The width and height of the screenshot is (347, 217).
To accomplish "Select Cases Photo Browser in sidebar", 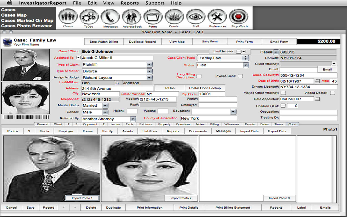I will (26, 26).
